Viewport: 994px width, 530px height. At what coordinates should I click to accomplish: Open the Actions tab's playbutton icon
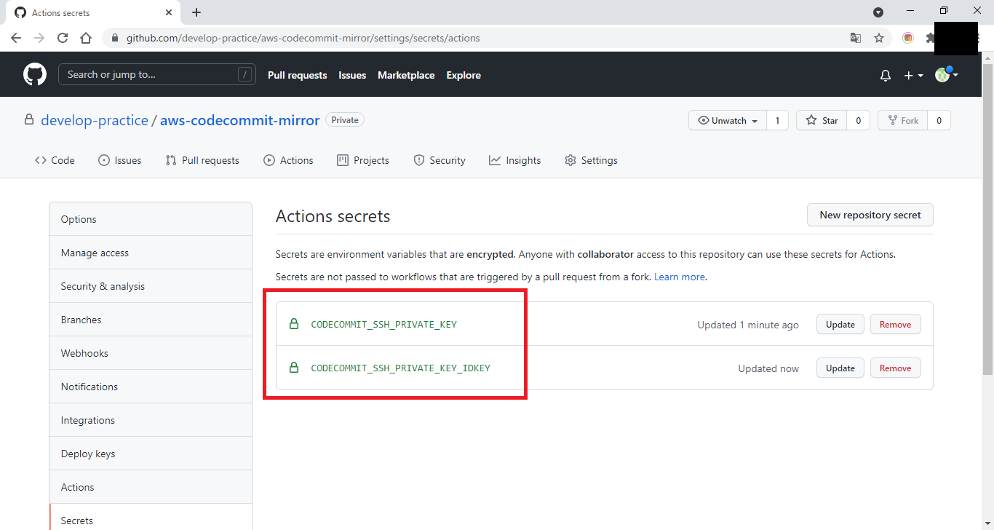(269, 160)
